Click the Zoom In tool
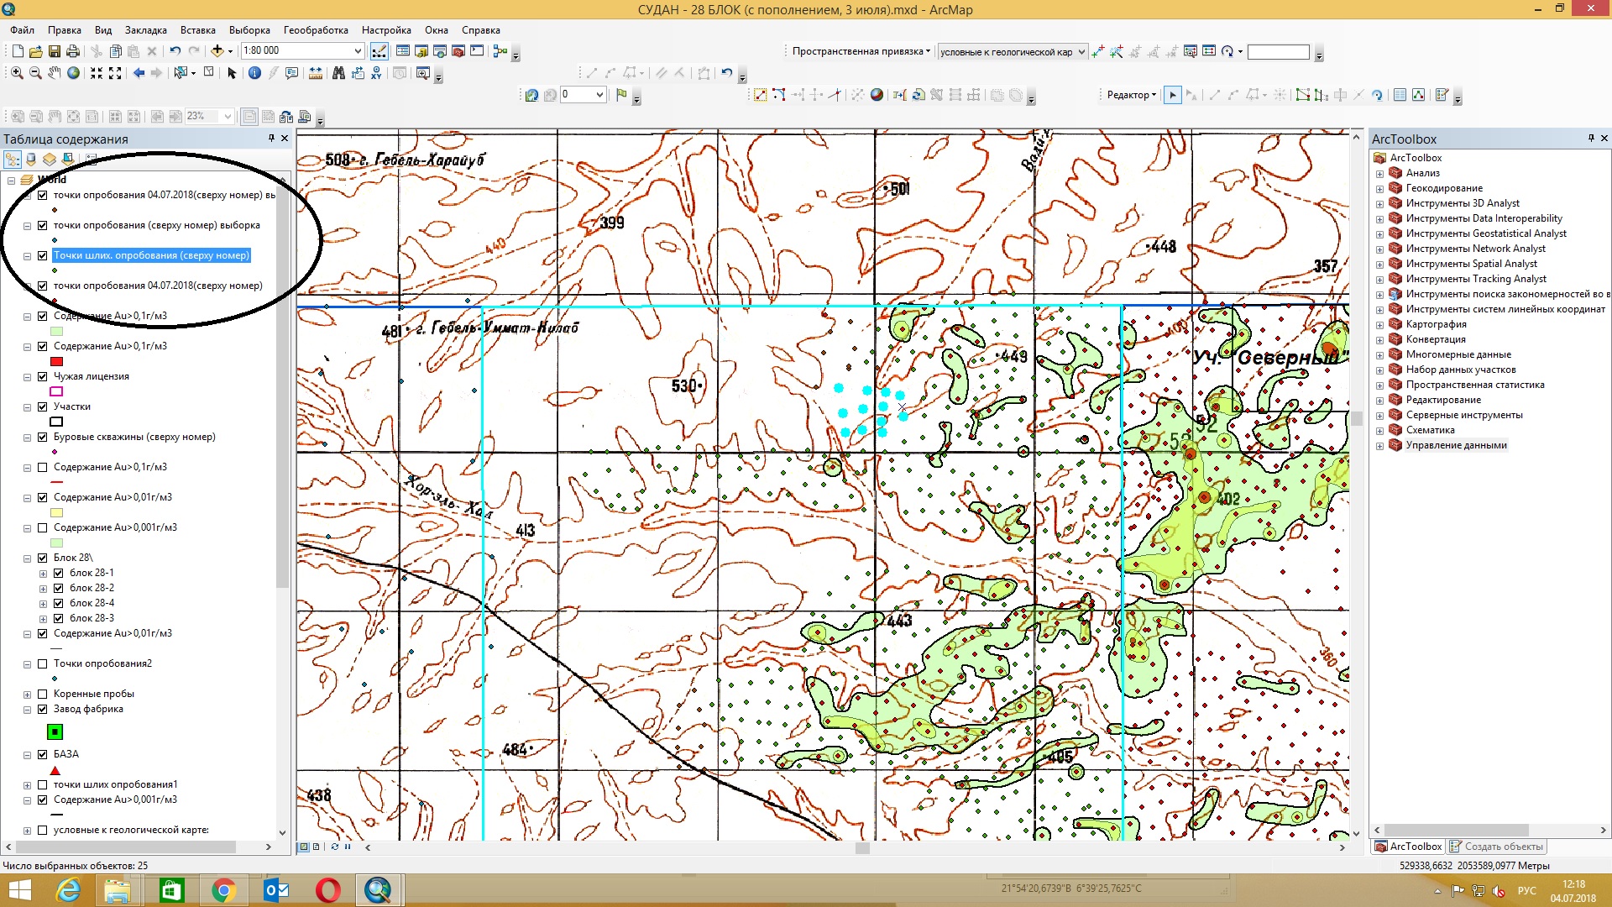The height and width of the screenshot is (907, 1612). click(17, 73)
